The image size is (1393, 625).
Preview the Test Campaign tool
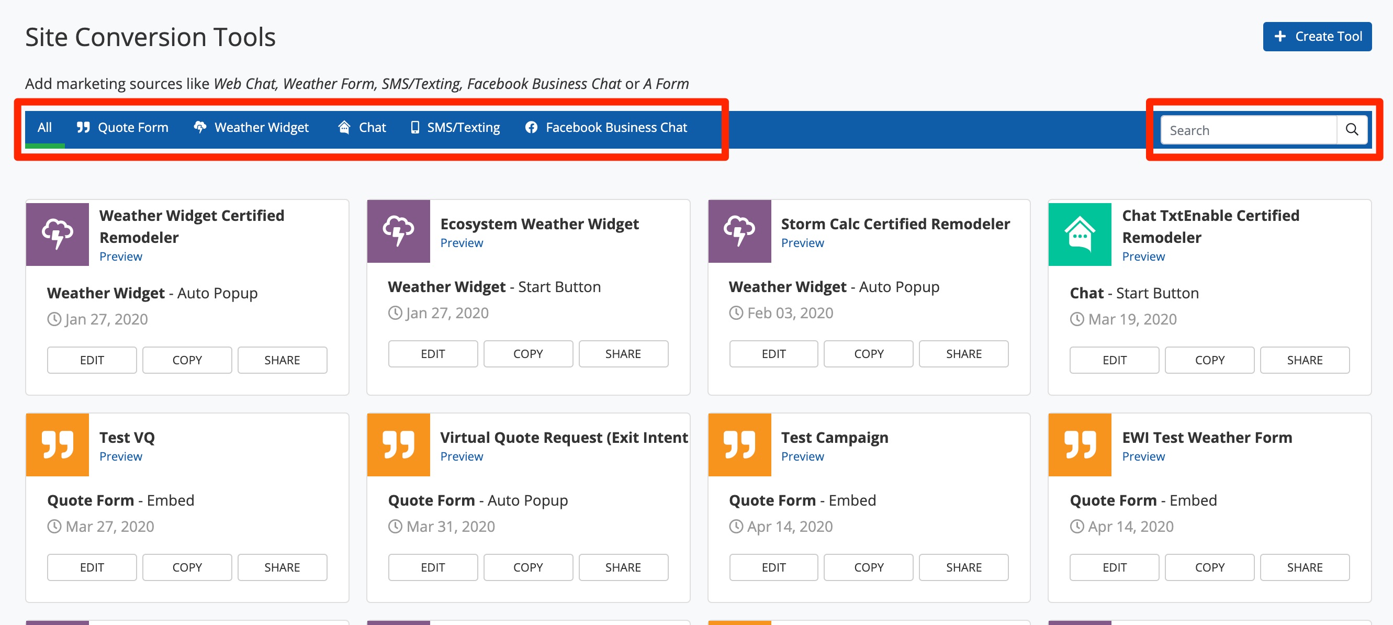[802, 456]
